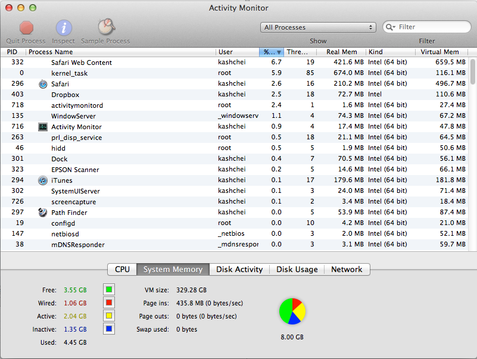This screenshot has height=359, width=477.
Task: Select the screencapture process row
Action: pos(234,202)
